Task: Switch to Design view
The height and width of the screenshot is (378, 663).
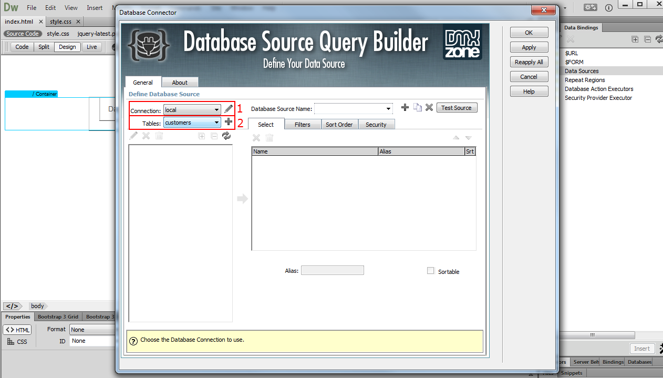Action: point(67,47)
